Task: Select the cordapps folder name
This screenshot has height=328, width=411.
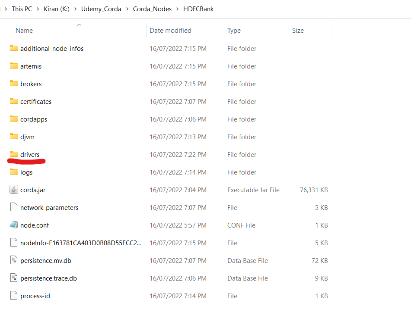Action: [x=34, y=119]
